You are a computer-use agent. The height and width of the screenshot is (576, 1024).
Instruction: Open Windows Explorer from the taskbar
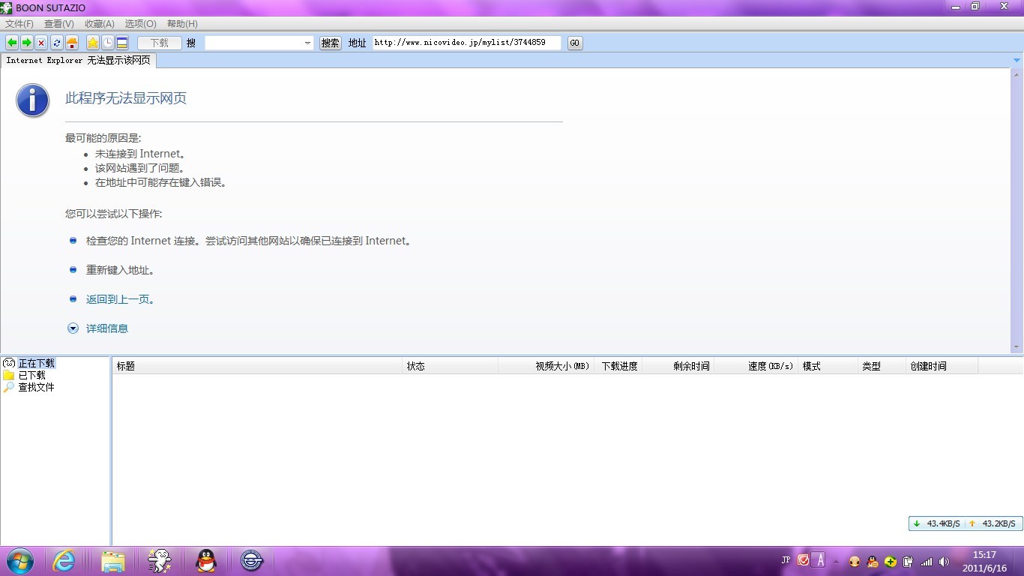tap(113, 560)
